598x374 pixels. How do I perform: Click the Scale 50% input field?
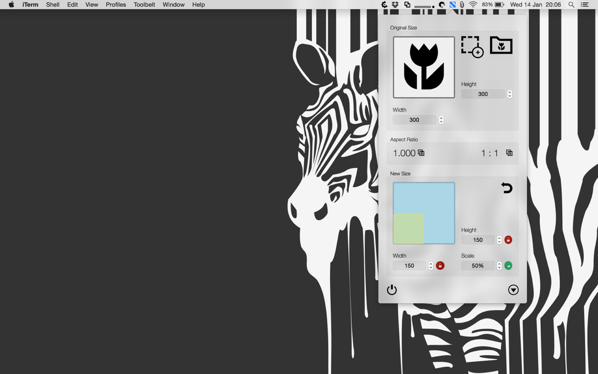[478, 266]
